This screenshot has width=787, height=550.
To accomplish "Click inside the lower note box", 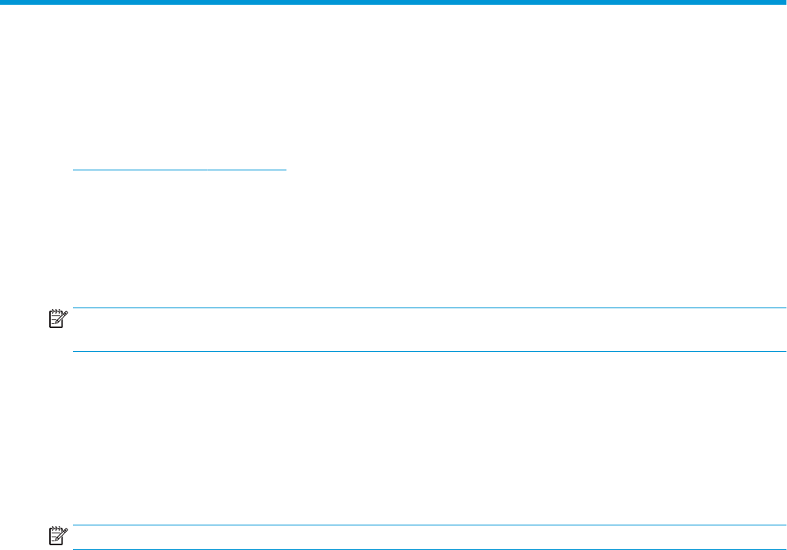I will (428, 537).
